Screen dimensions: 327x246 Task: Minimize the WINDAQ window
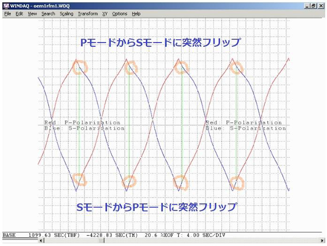point(307,6)
